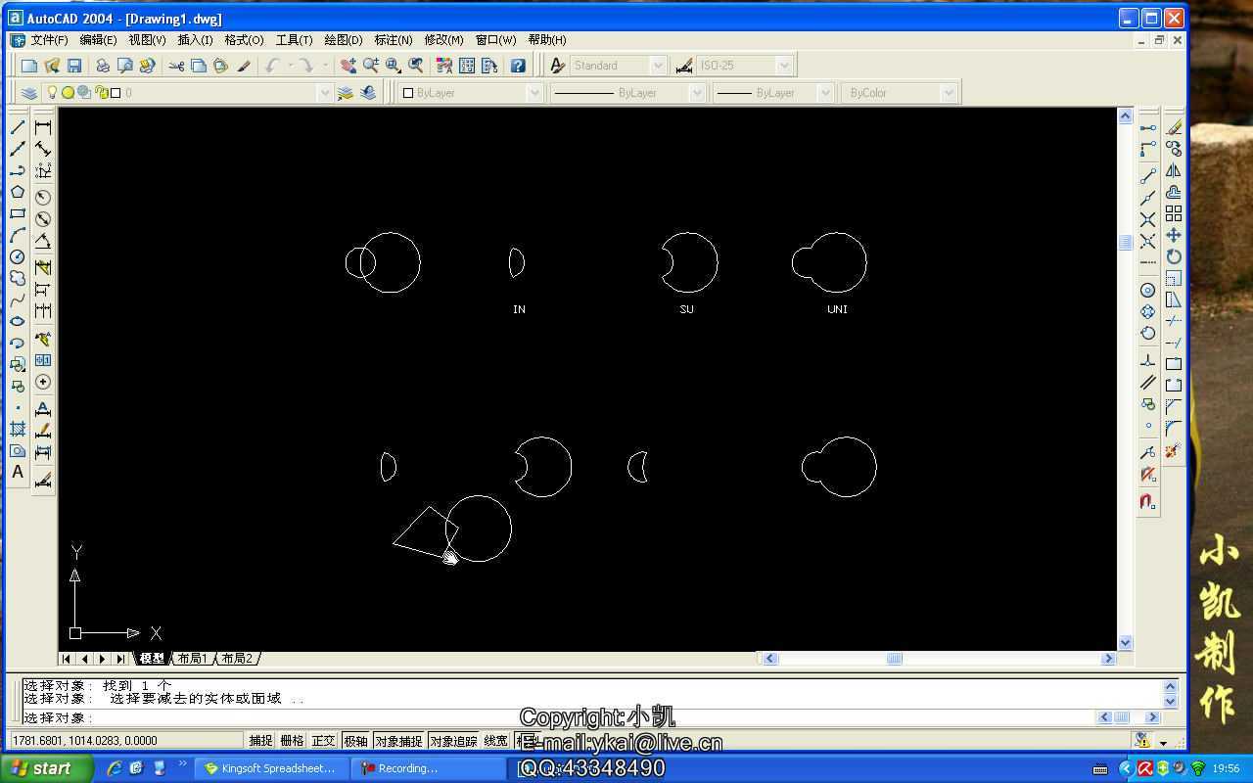This screenshot has height=783, width=1253.
Task: Select the Line draw tool
Action: tap(18, 127)
